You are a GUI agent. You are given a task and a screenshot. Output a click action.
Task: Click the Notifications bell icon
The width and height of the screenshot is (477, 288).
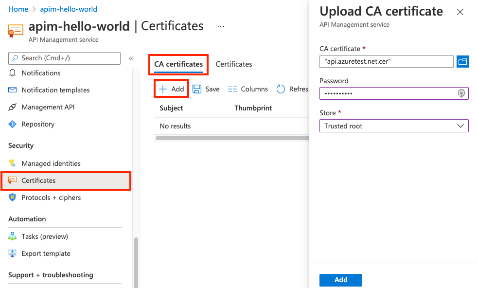pos(13,73)
